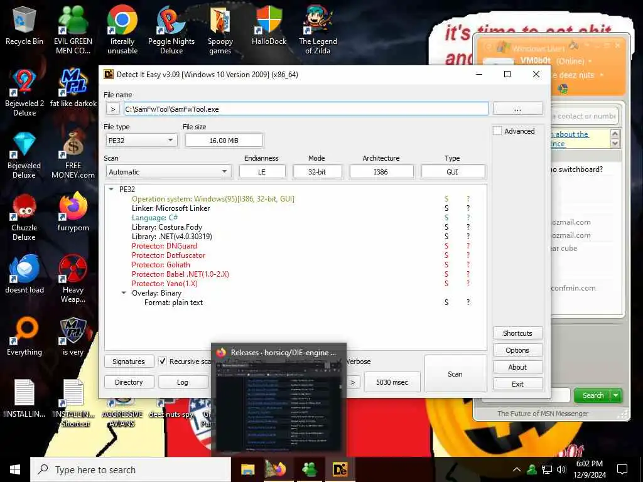The width and height of the screenshot is (643, 482).
Task: Click the Directory button
Action: [129, 382]
